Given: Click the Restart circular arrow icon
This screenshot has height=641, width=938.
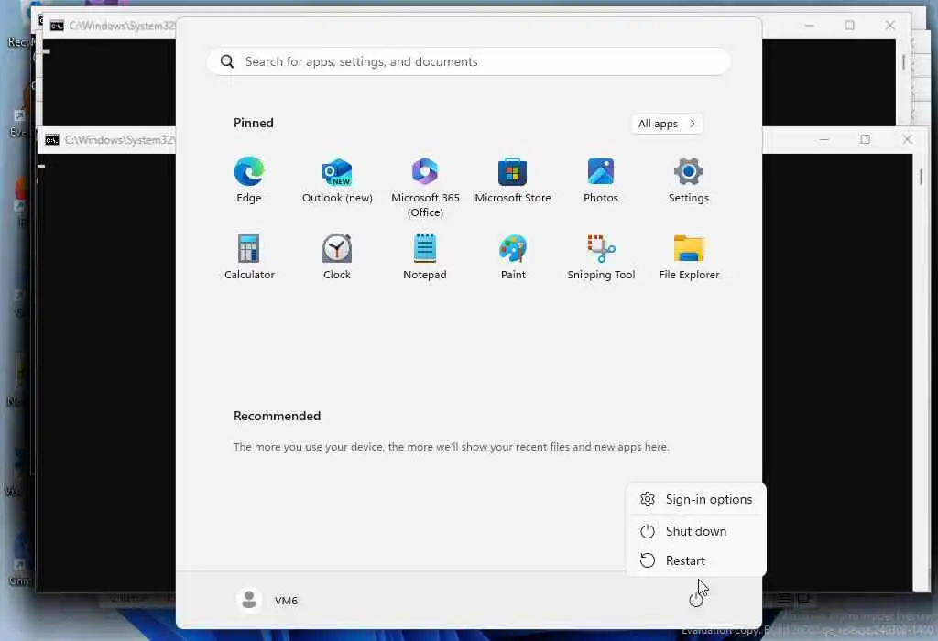Looking at the screenshot, I should click(648, 560).
